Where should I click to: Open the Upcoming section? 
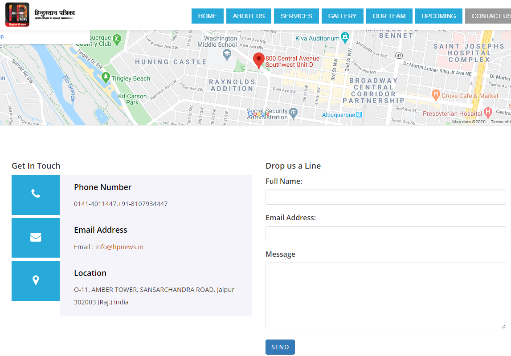click(x=438, y=16)
